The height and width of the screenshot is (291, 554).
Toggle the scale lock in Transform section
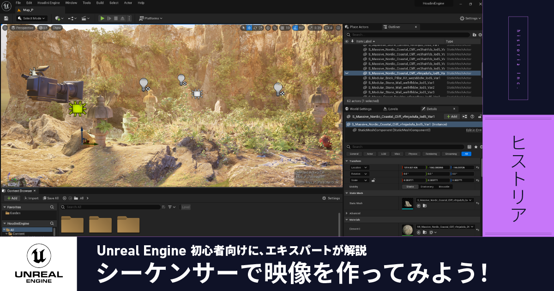click(373, 180)
